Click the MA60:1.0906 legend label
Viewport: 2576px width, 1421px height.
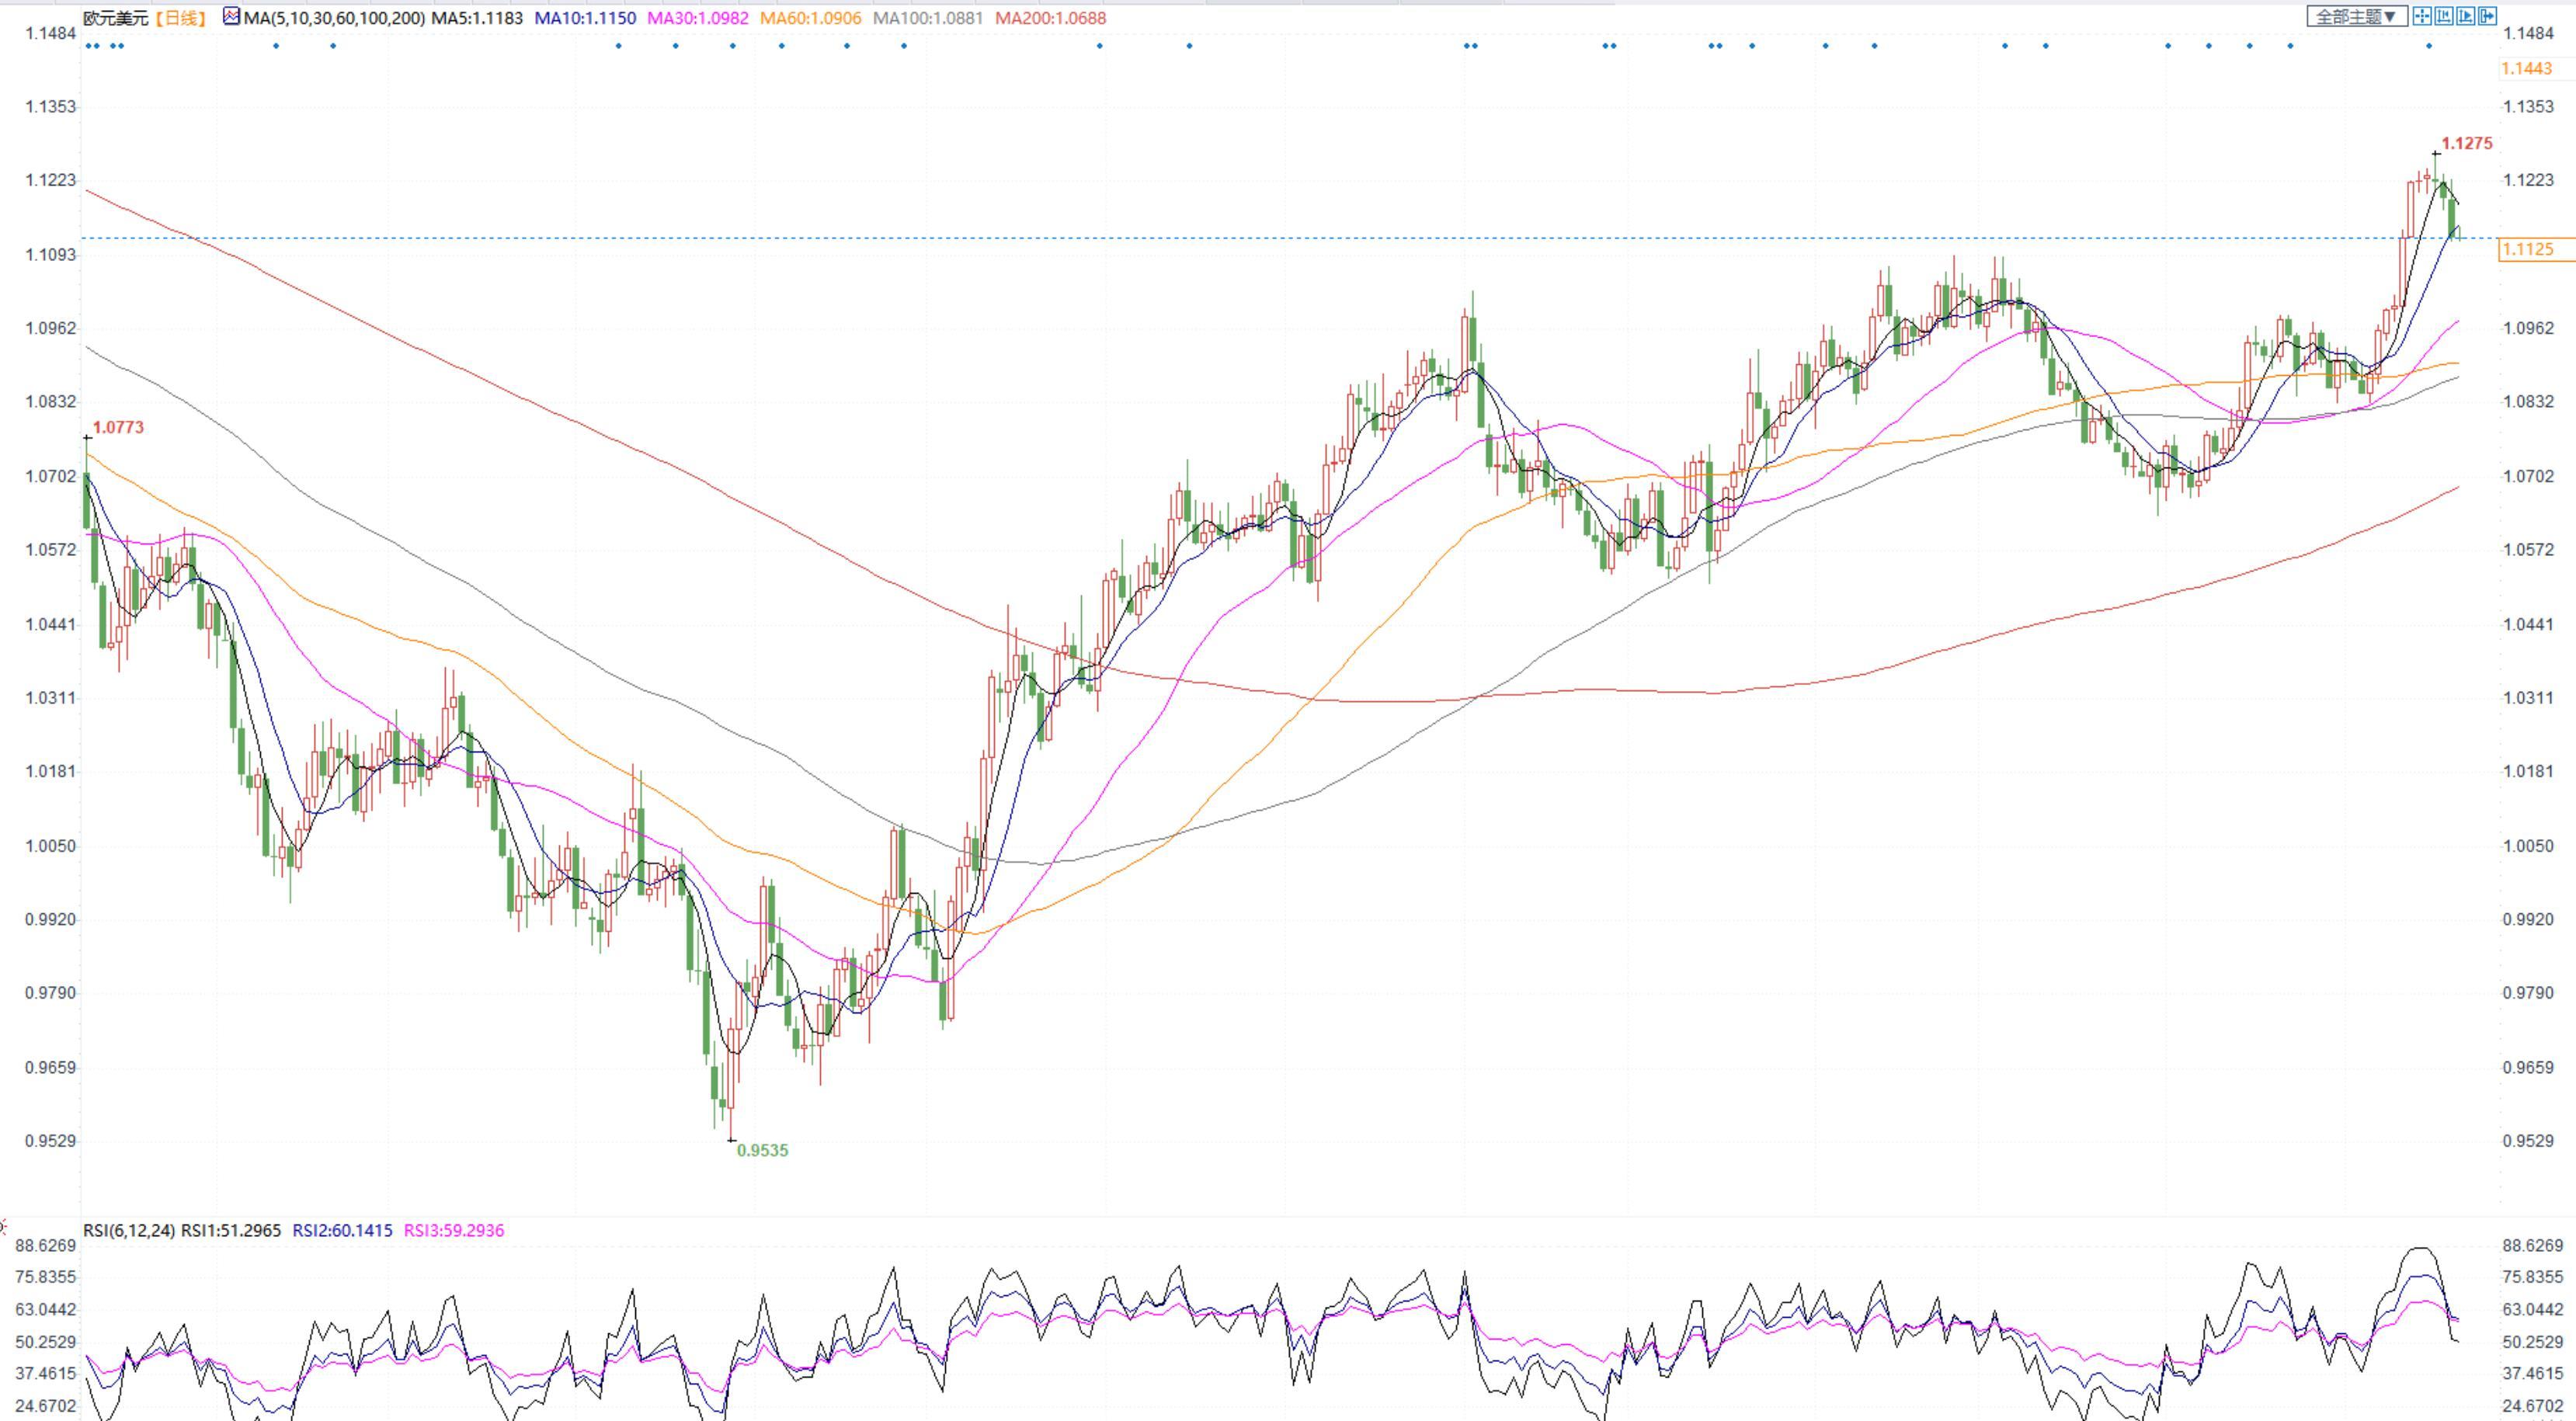coord(810,18)
